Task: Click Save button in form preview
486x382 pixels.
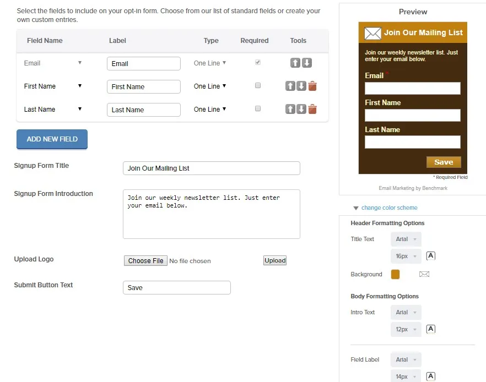Action: tap(444, 162)
